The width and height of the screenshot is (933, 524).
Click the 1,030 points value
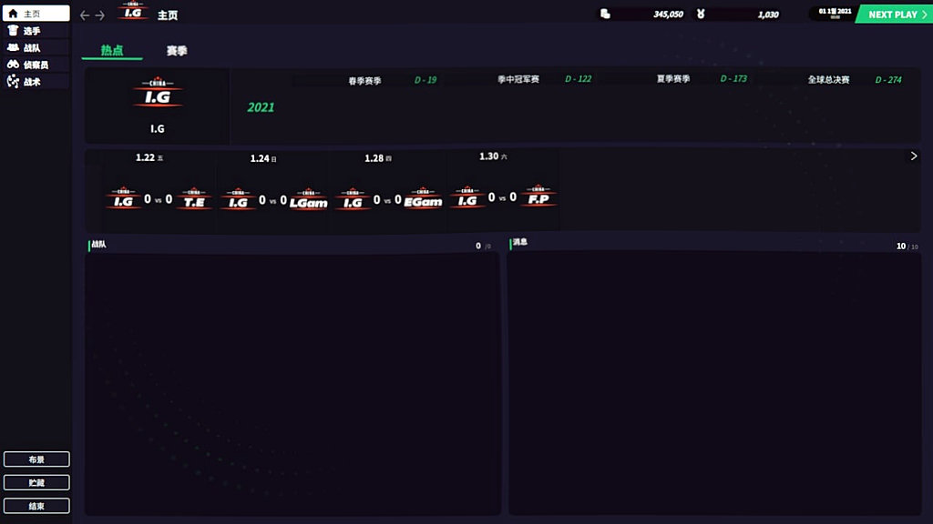pyautogui.click(x=768, y=15)
